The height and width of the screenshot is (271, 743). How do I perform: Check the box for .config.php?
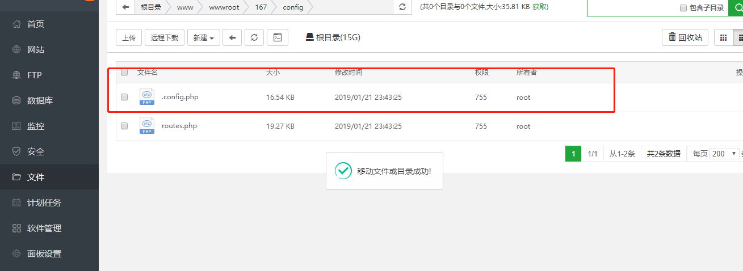point(124,97)
